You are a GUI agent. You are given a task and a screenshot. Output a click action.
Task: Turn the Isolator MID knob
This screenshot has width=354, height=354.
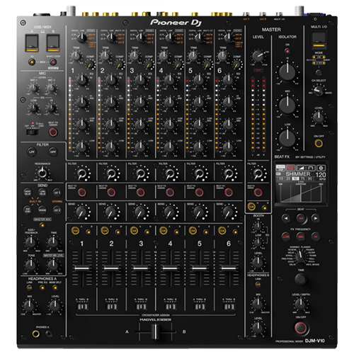pos(287,105)
